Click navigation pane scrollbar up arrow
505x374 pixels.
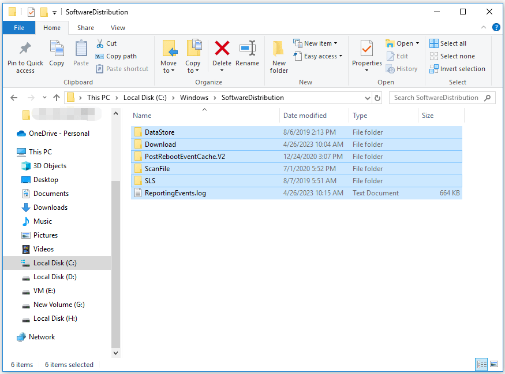click(x=115, y=114)
